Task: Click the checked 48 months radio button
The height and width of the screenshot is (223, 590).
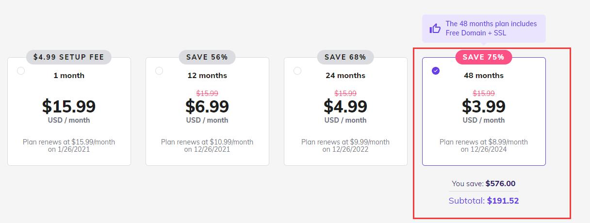Action: coord(436,71)
